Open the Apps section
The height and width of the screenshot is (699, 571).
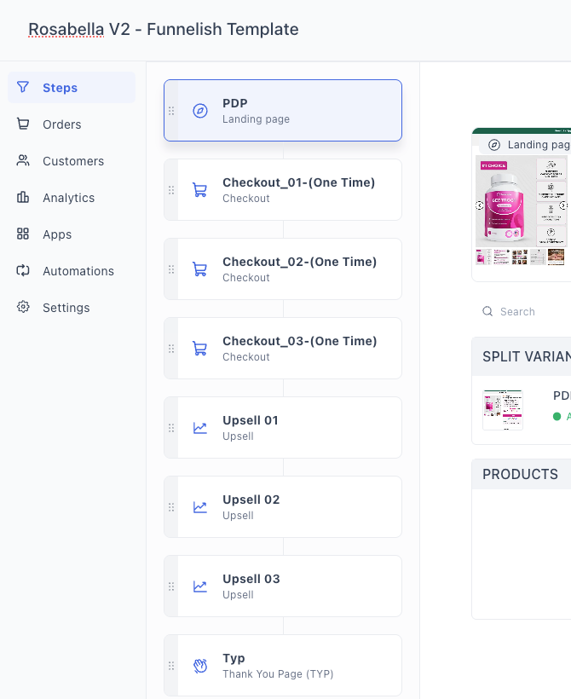coord(72,234)
